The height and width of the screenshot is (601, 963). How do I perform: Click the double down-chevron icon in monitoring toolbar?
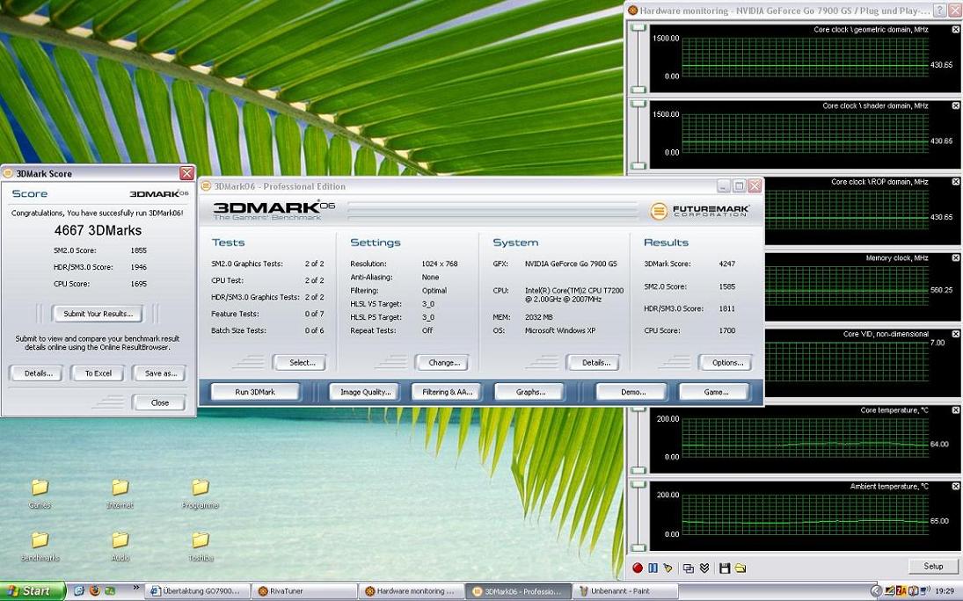[x=704, y=568]
